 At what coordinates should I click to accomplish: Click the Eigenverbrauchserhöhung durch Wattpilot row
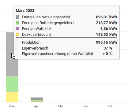(67, 54)
